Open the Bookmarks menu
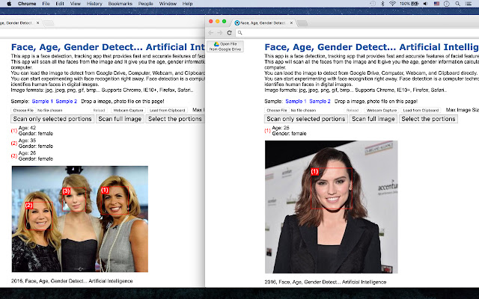 point(120,4)
